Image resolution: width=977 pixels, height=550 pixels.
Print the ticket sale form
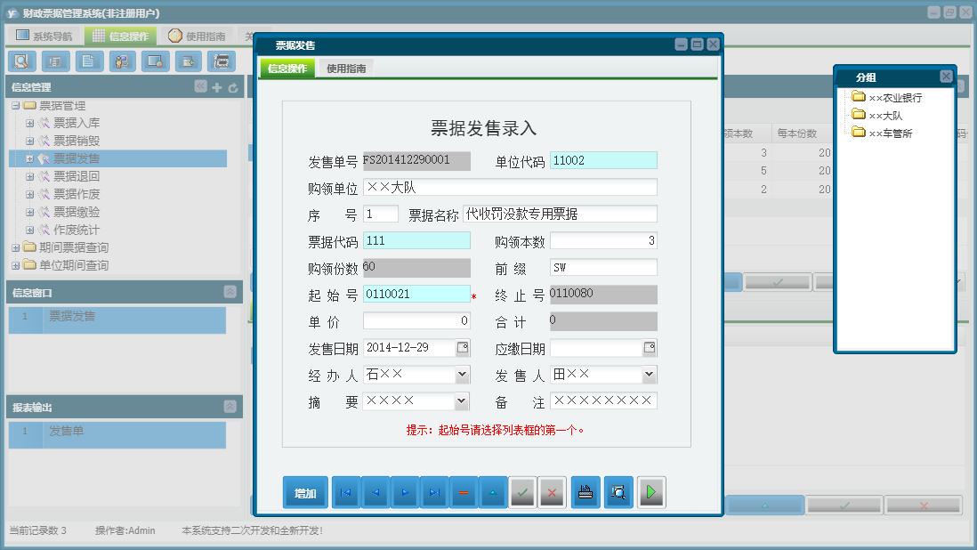click(585, 493)
